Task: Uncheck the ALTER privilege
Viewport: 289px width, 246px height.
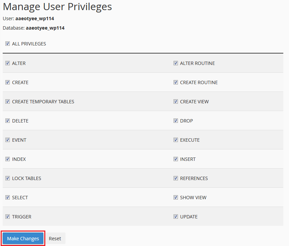Action: pos(7,63)
